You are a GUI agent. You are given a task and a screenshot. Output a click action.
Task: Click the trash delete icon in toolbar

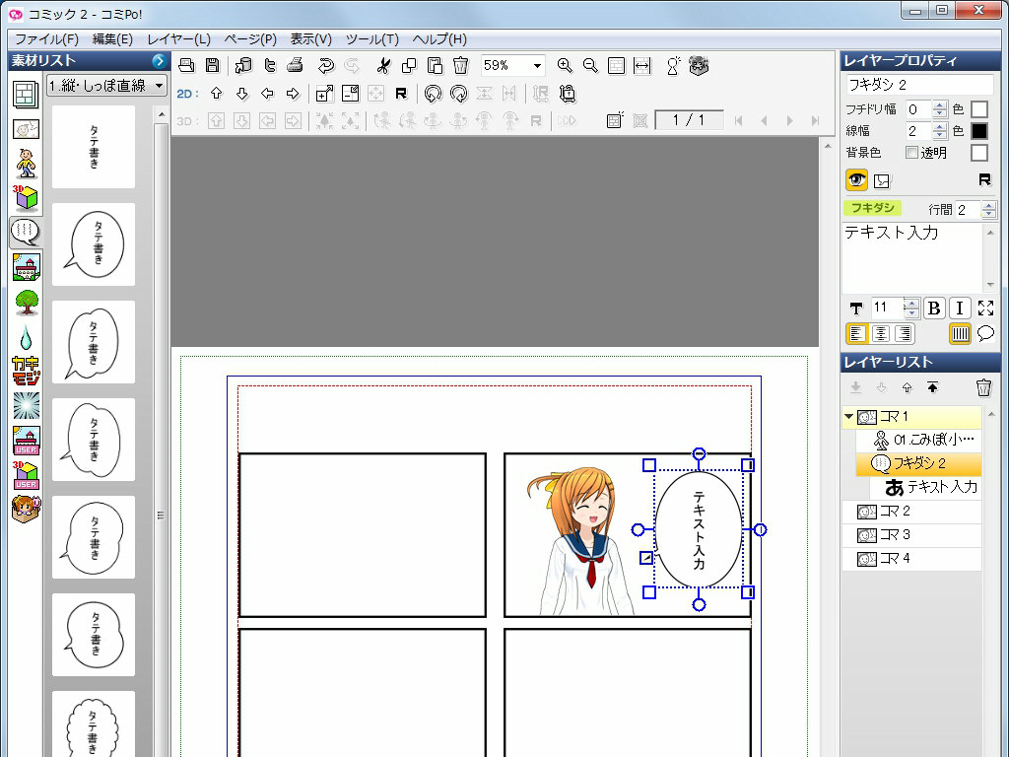(461, 66)
